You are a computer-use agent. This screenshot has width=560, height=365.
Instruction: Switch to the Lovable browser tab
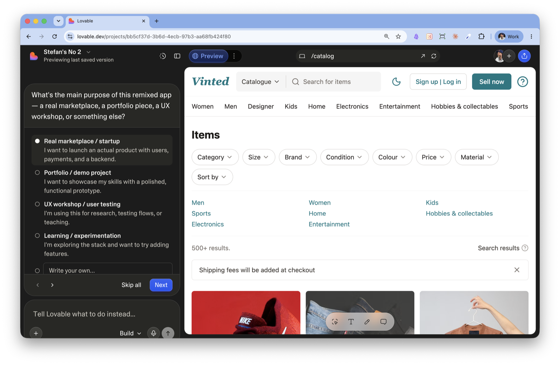tap(107, 21)
